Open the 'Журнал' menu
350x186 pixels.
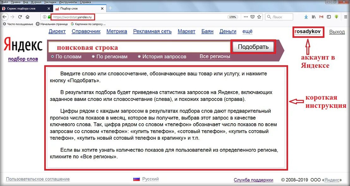click(36, 2)
